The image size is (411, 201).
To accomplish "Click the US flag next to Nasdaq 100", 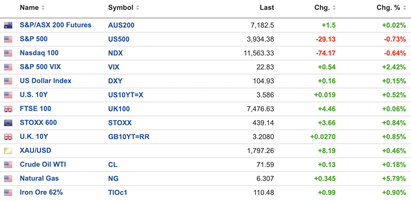I will click(x=8, y=53).
